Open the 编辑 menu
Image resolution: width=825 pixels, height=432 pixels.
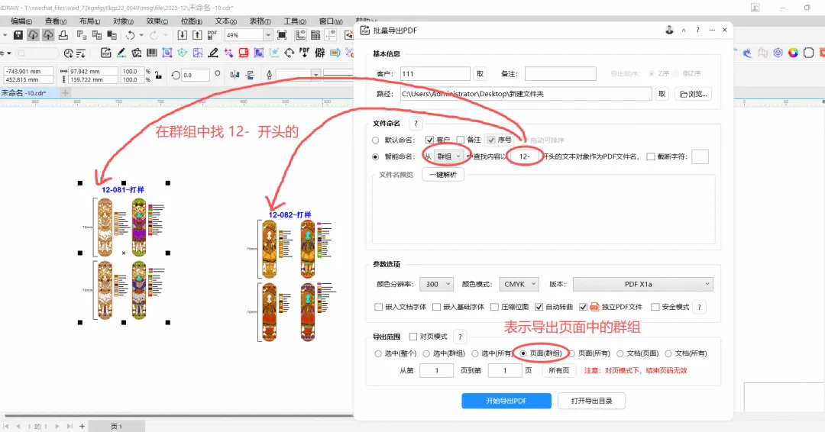[21, 21]
